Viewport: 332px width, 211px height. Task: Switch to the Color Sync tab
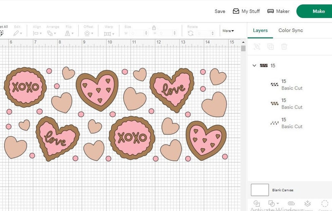tap(291, 30)
